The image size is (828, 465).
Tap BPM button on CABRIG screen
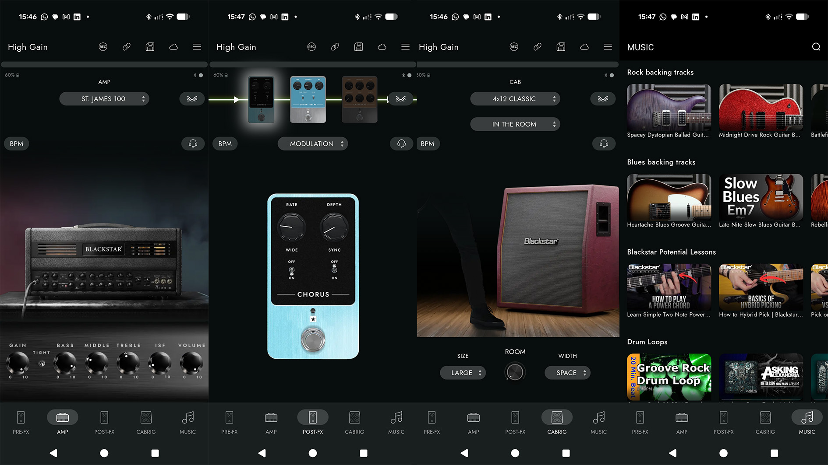tap(428, 143)
